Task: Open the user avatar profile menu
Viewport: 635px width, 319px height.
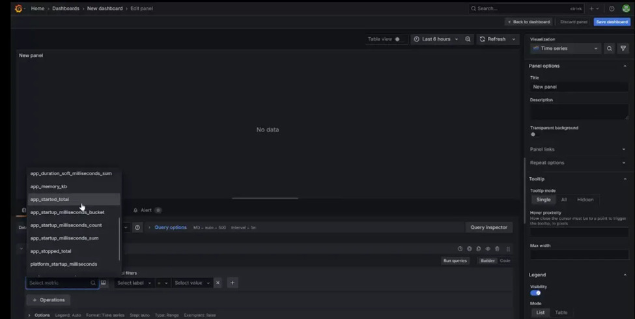Action: point(626,8)
